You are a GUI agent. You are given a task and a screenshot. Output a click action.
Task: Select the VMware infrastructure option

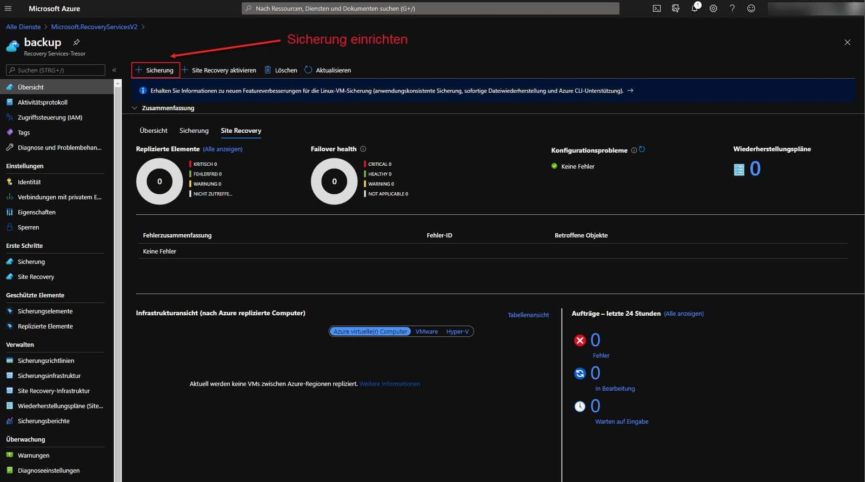427,331
